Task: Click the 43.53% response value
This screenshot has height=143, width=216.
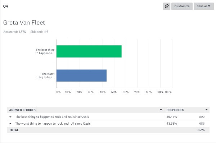Action: pos(171,124)
